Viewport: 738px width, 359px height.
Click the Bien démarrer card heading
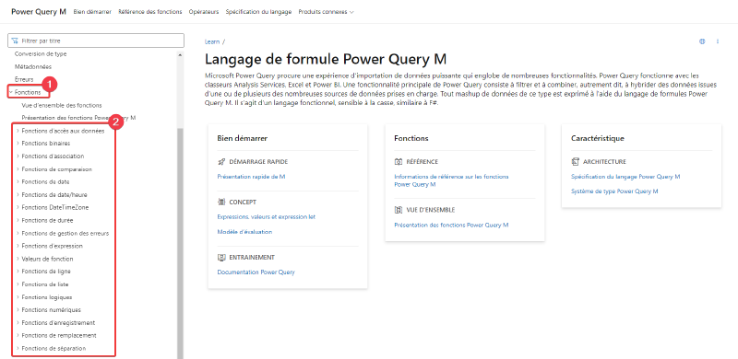pyautogui.click(x=243, y=139)
